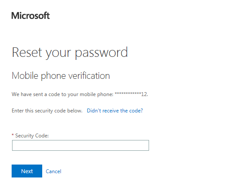Cancel the password reset
This screenshot has height=196, width=227.
(x=53, y=171)
